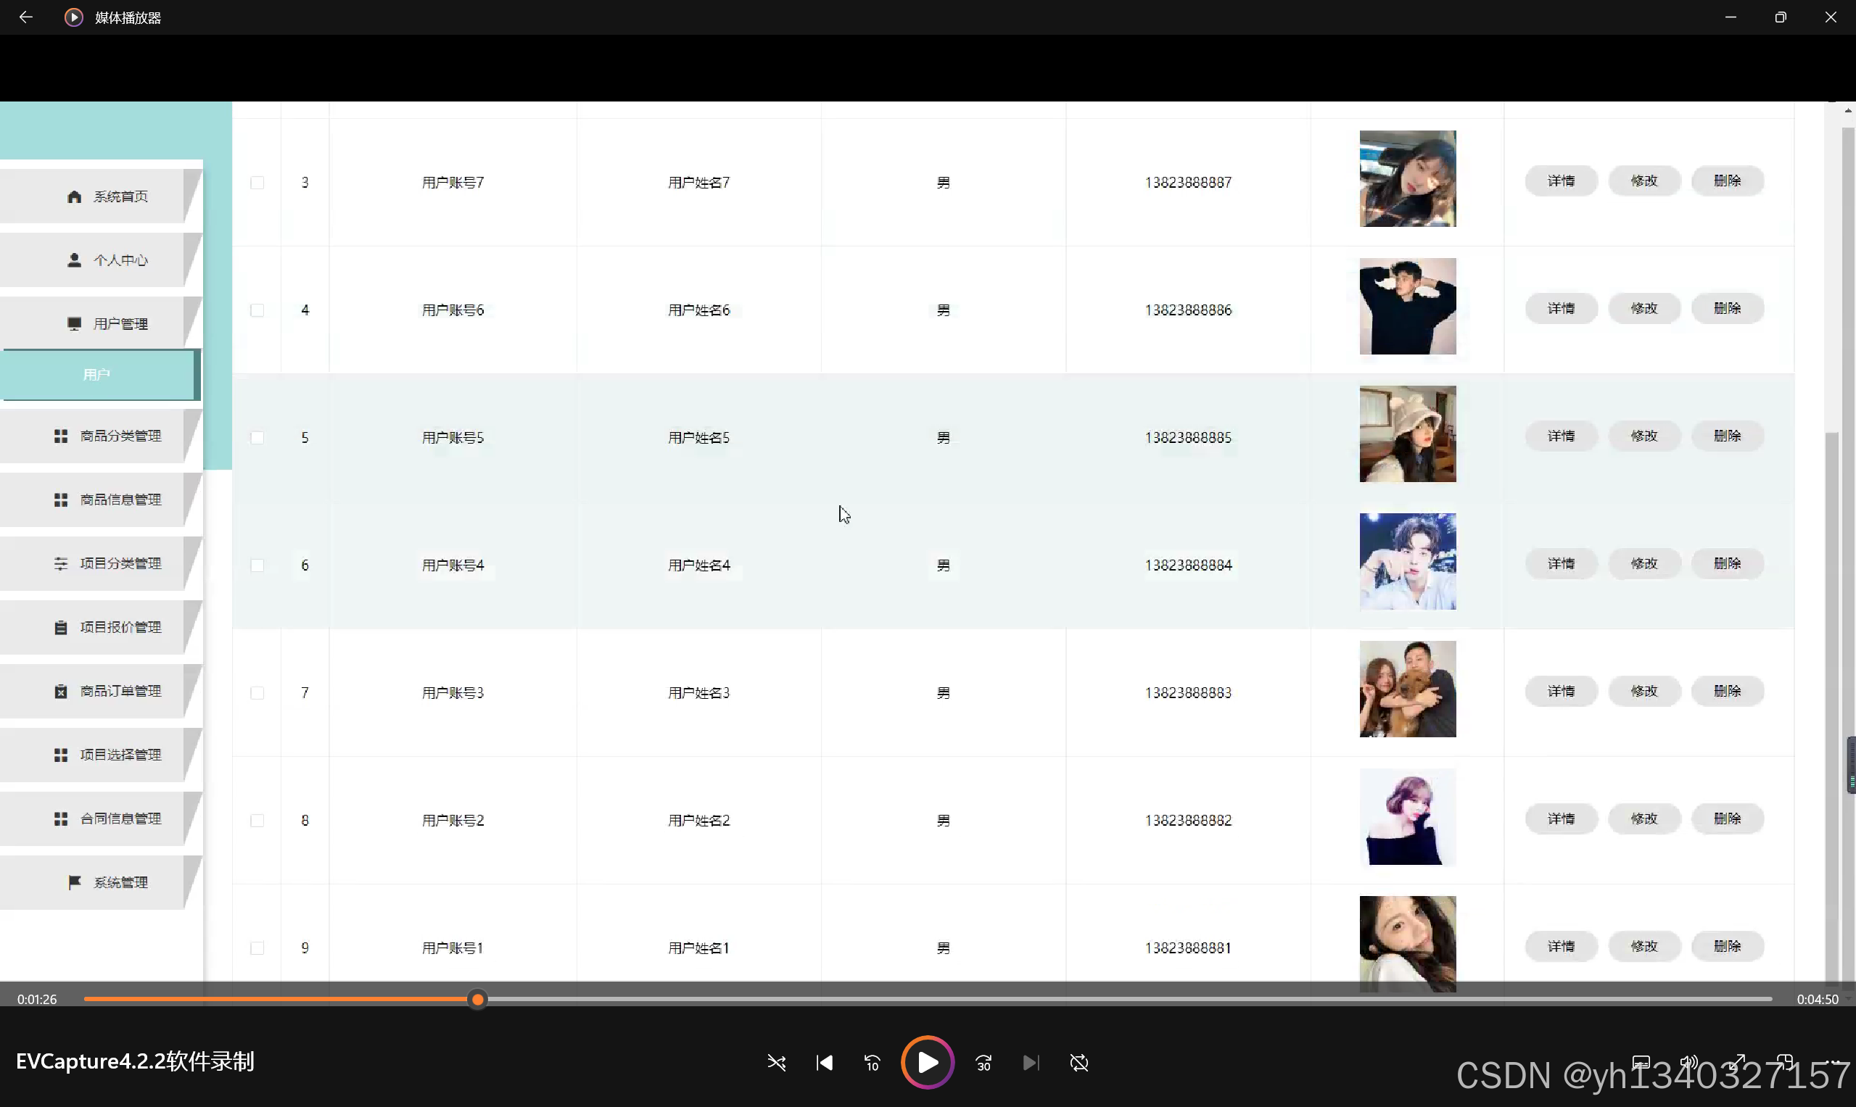1856x1107 pixels.
Task: Tick the checkbox for row 8
Action: point(257,821)
